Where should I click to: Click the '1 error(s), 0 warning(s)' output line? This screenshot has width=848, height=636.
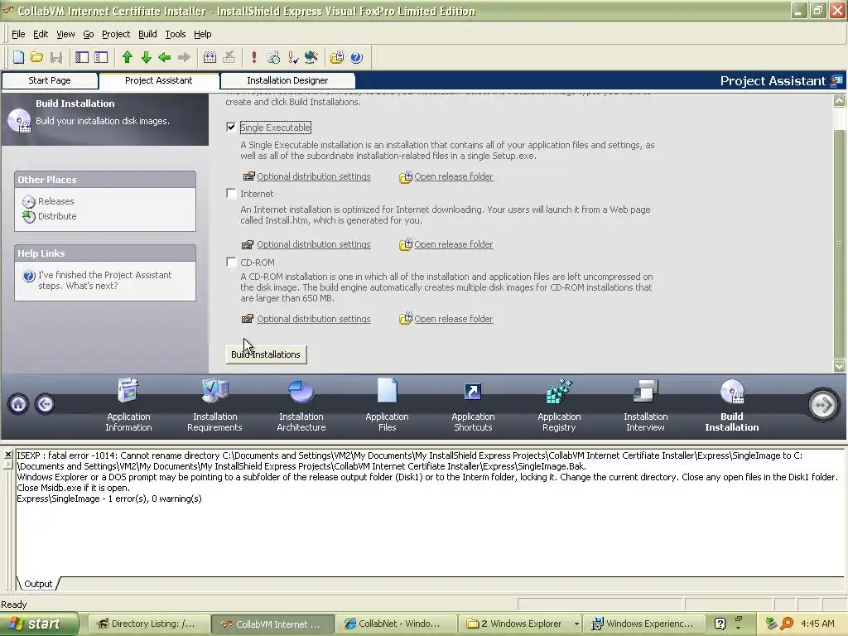tap(109, 499)
